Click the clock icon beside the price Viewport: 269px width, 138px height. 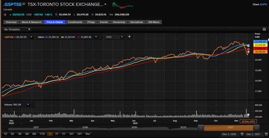pyautogui.click(x=5, y=15)
